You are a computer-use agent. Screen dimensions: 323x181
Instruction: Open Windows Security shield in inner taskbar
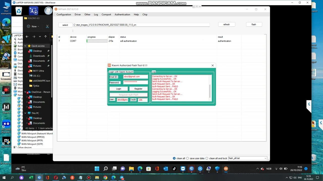click(x=217, y=169)
